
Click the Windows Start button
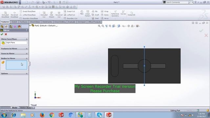[x=4, y=115]
